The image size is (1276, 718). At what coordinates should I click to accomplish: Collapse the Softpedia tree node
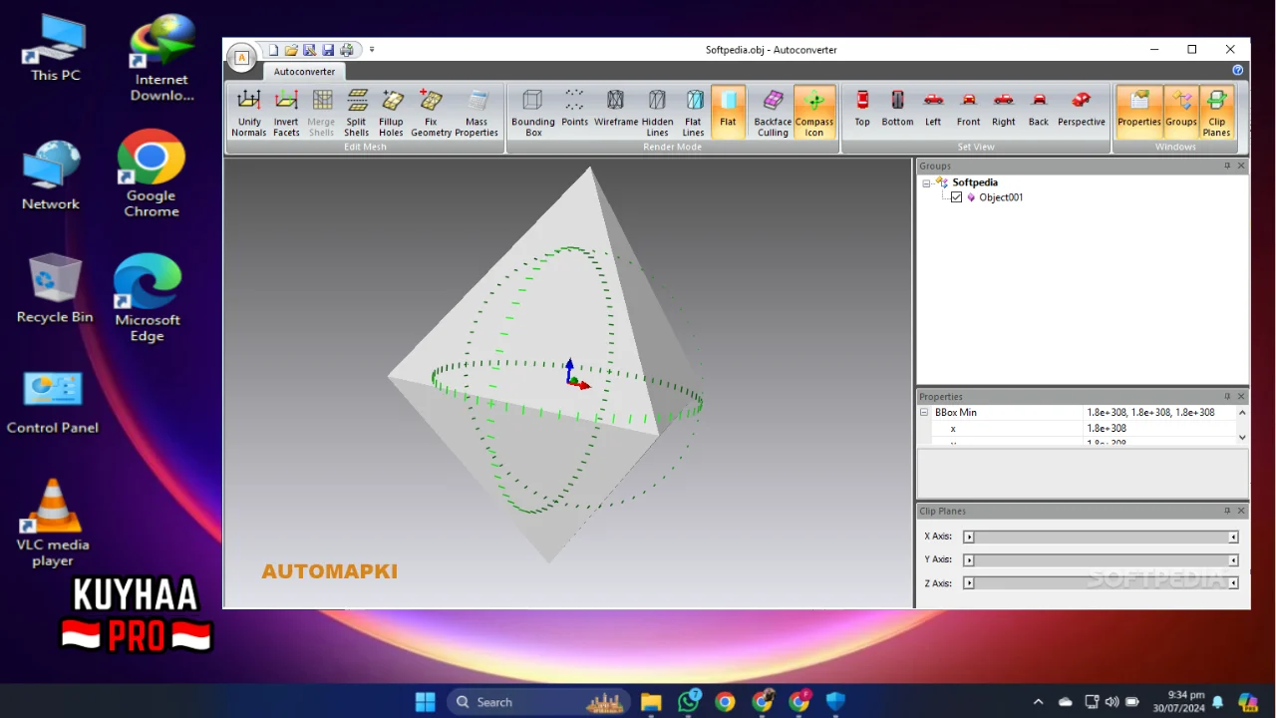[926, 183]
